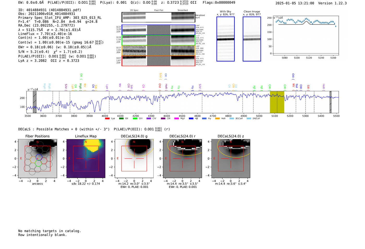Click the (H)CaII legend swatch
This screenshot has width=365, height=249.
pos(249,119)
